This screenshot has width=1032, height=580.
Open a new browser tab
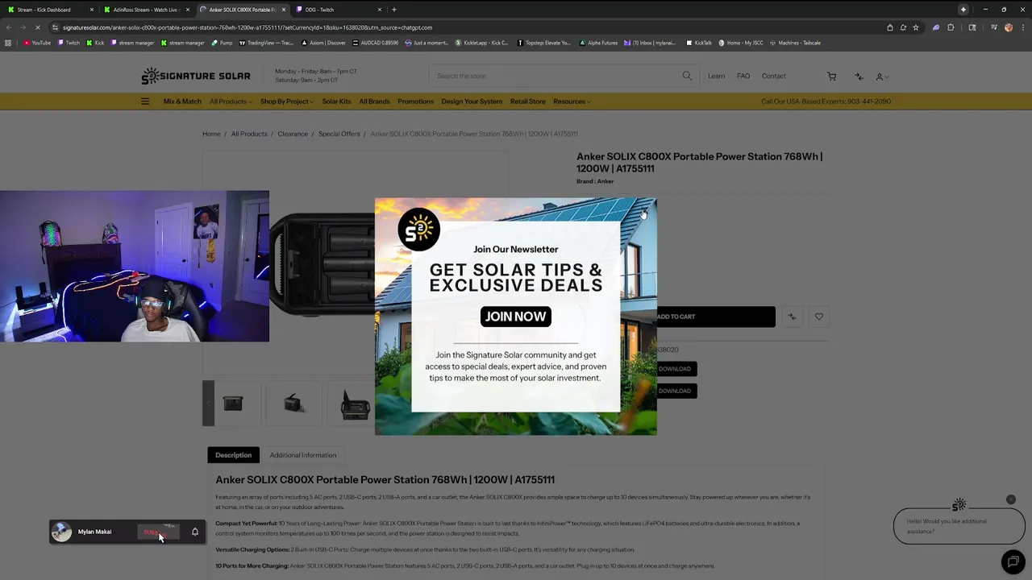393,10
